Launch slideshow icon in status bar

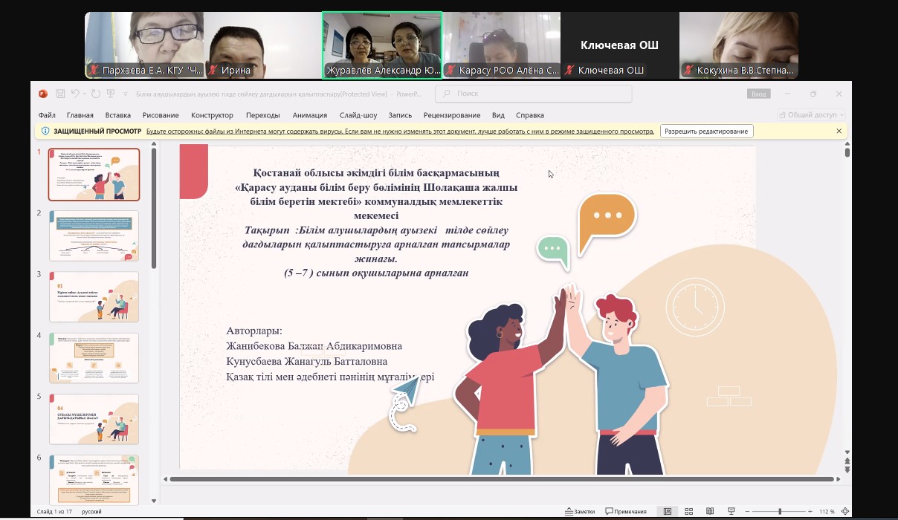[731, 511]
